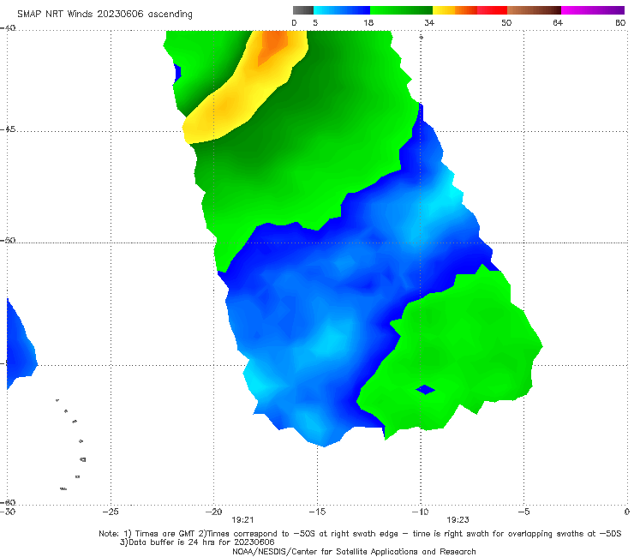Click the color bar label '5'
The height and width of the screenshot is (557, 634).
click(315, 22)
